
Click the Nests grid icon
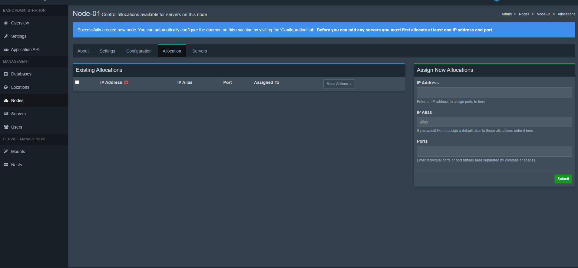click(x=6, y=165)
